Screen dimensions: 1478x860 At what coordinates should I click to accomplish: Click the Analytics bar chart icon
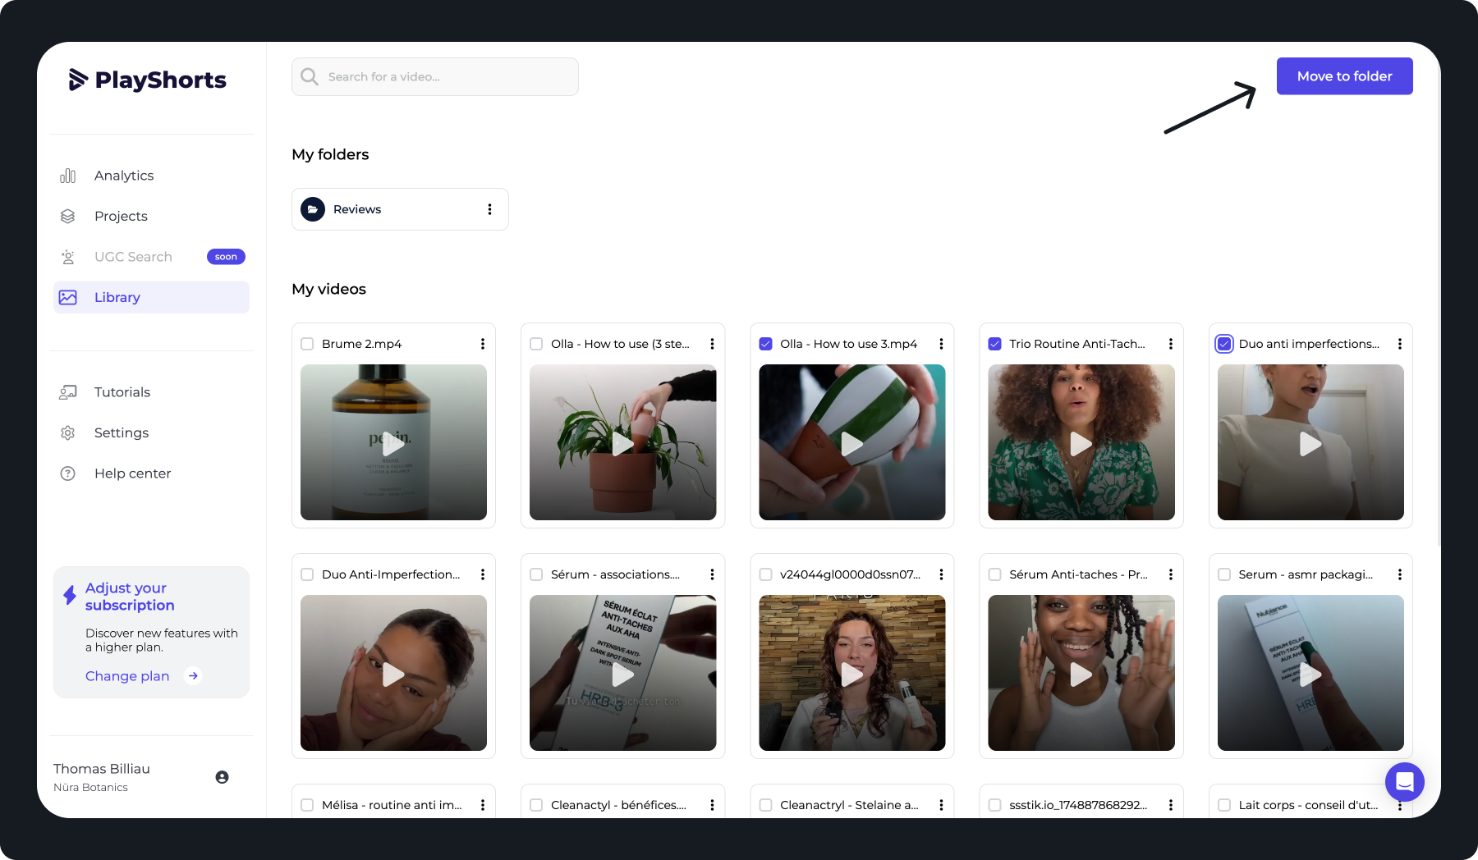(x=68, y=176)
